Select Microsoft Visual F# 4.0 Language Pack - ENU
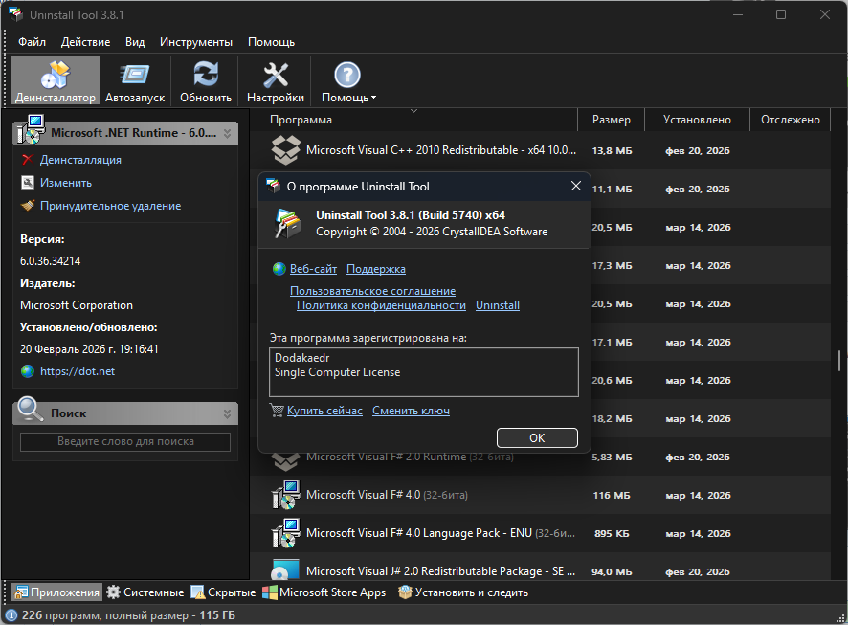Screen dimensions: 848x625 540,534
